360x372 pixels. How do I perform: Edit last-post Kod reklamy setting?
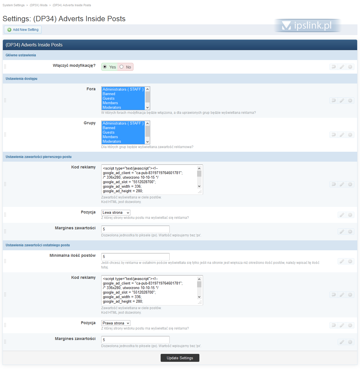coord(342,295)
